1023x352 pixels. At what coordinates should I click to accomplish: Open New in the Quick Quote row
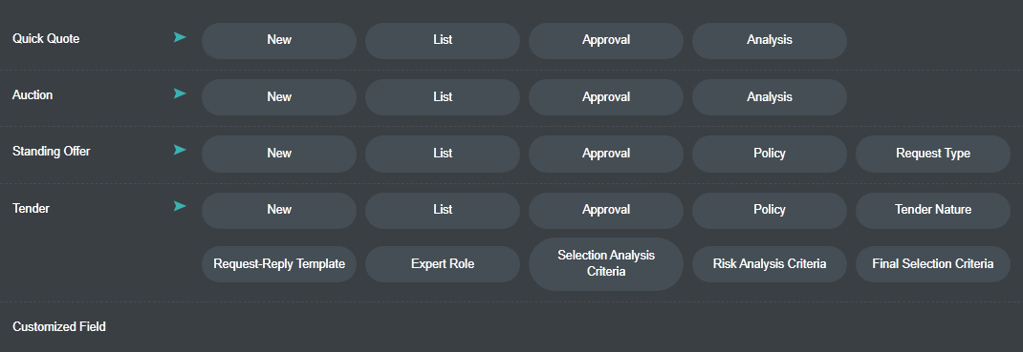tap(279, 40)
